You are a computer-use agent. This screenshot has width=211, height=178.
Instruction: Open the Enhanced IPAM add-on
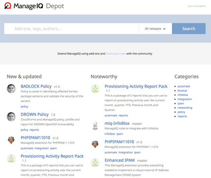(x=120, y=160)
